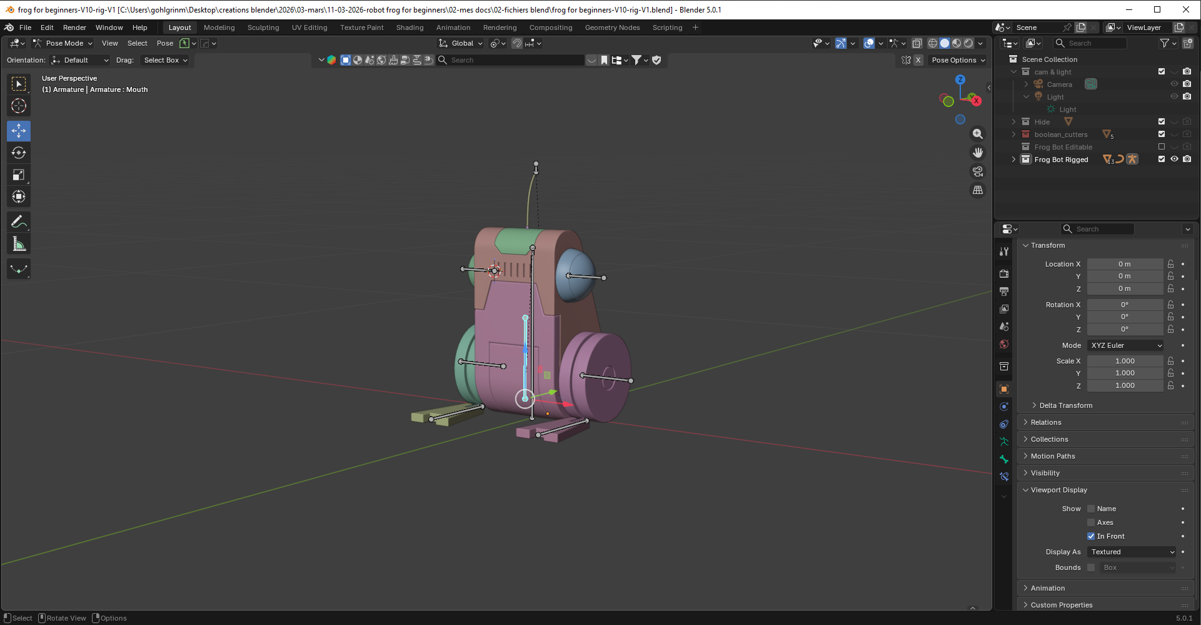Click the pan hand viewport icon

(978, 153)
